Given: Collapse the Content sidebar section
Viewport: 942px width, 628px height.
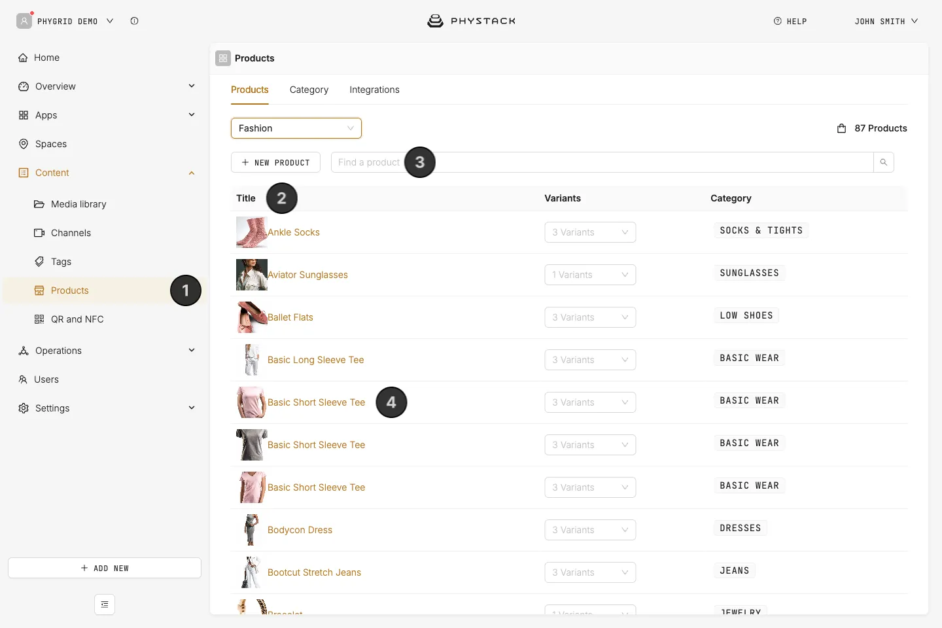Looking at the screenshot, I should point(192,173).
